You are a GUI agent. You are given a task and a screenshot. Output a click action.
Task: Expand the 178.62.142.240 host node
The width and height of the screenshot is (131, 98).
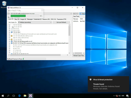(x=9, y=41)
